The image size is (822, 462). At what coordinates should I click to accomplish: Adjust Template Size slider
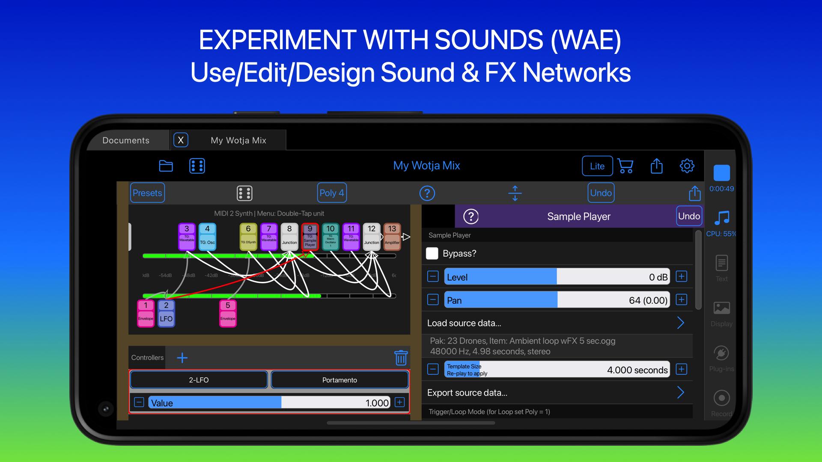(557, 369)
